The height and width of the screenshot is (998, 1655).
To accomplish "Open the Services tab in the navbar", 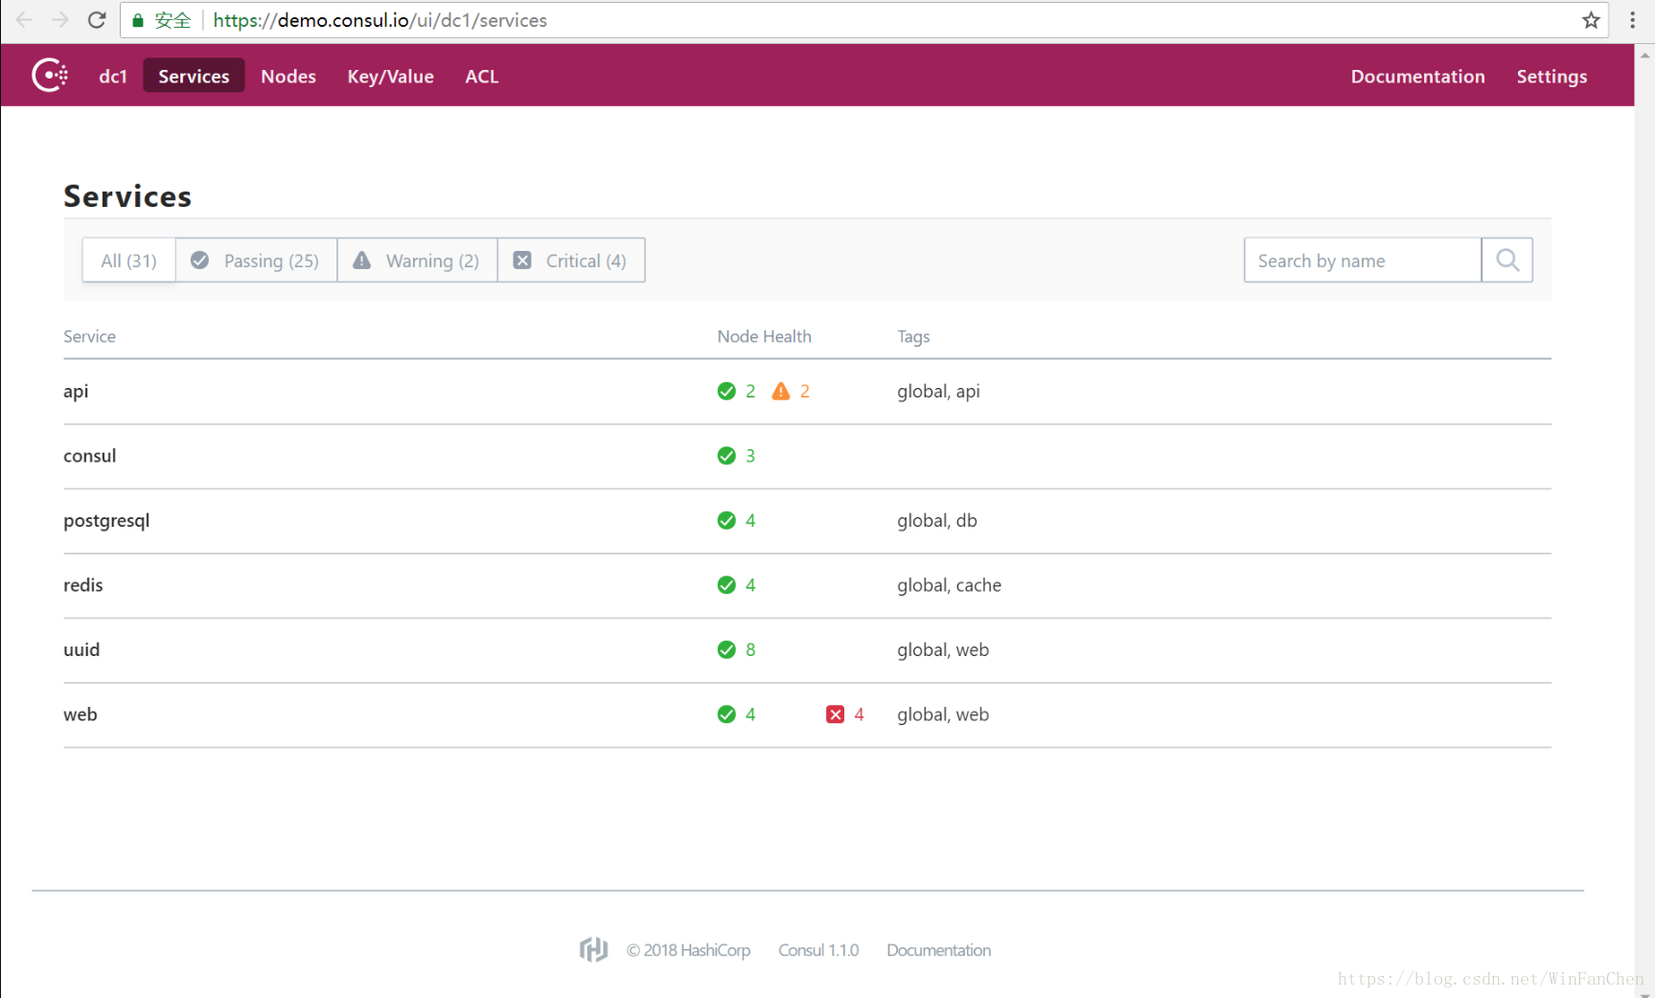I will pos(194,76).
